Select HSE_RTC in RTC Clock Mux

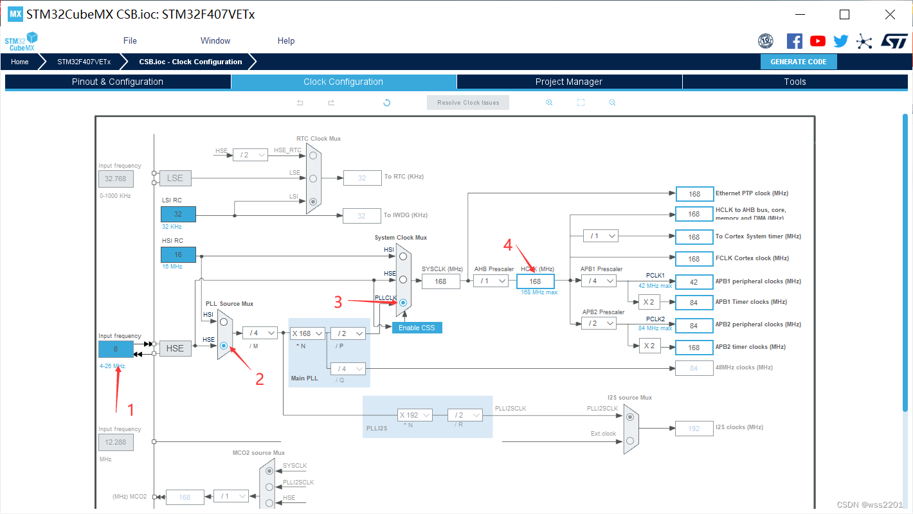pyautogui.click(x=313, y=155)
